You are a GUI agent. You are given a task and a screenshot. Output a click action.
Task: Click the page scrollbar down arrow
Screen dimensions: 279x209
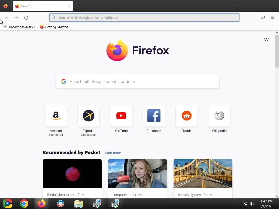[277, 196]
